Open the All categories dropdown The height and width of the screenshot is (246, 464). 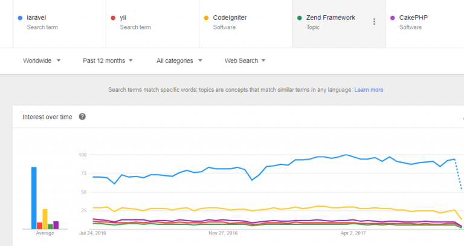(179, 60)
